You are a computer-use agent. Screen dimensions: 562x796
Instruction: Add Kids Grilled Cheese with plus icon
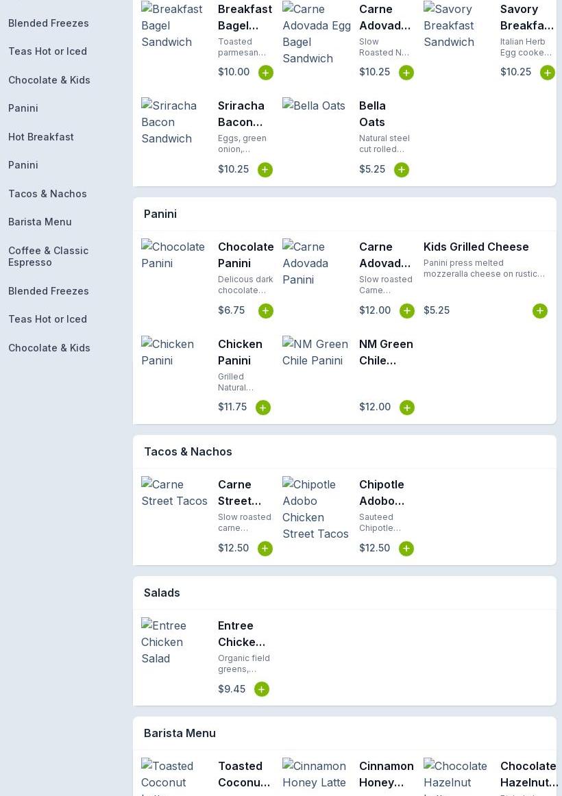pos(539,311)
